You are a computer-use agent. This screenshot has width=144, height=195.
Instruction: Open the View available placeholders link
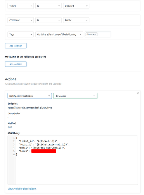(22, 189)
